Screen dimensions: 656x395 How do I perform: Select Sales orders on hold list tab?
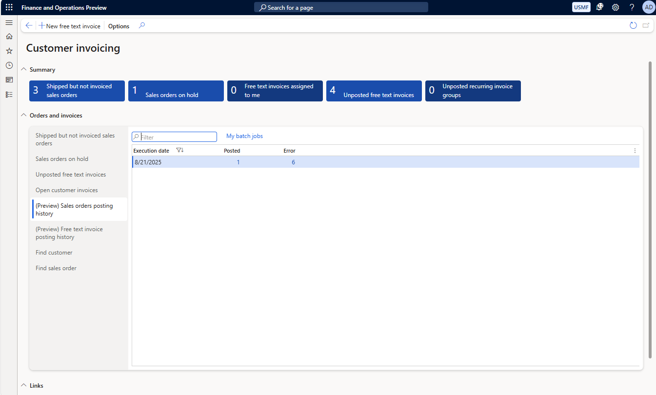tap(80, 159)
